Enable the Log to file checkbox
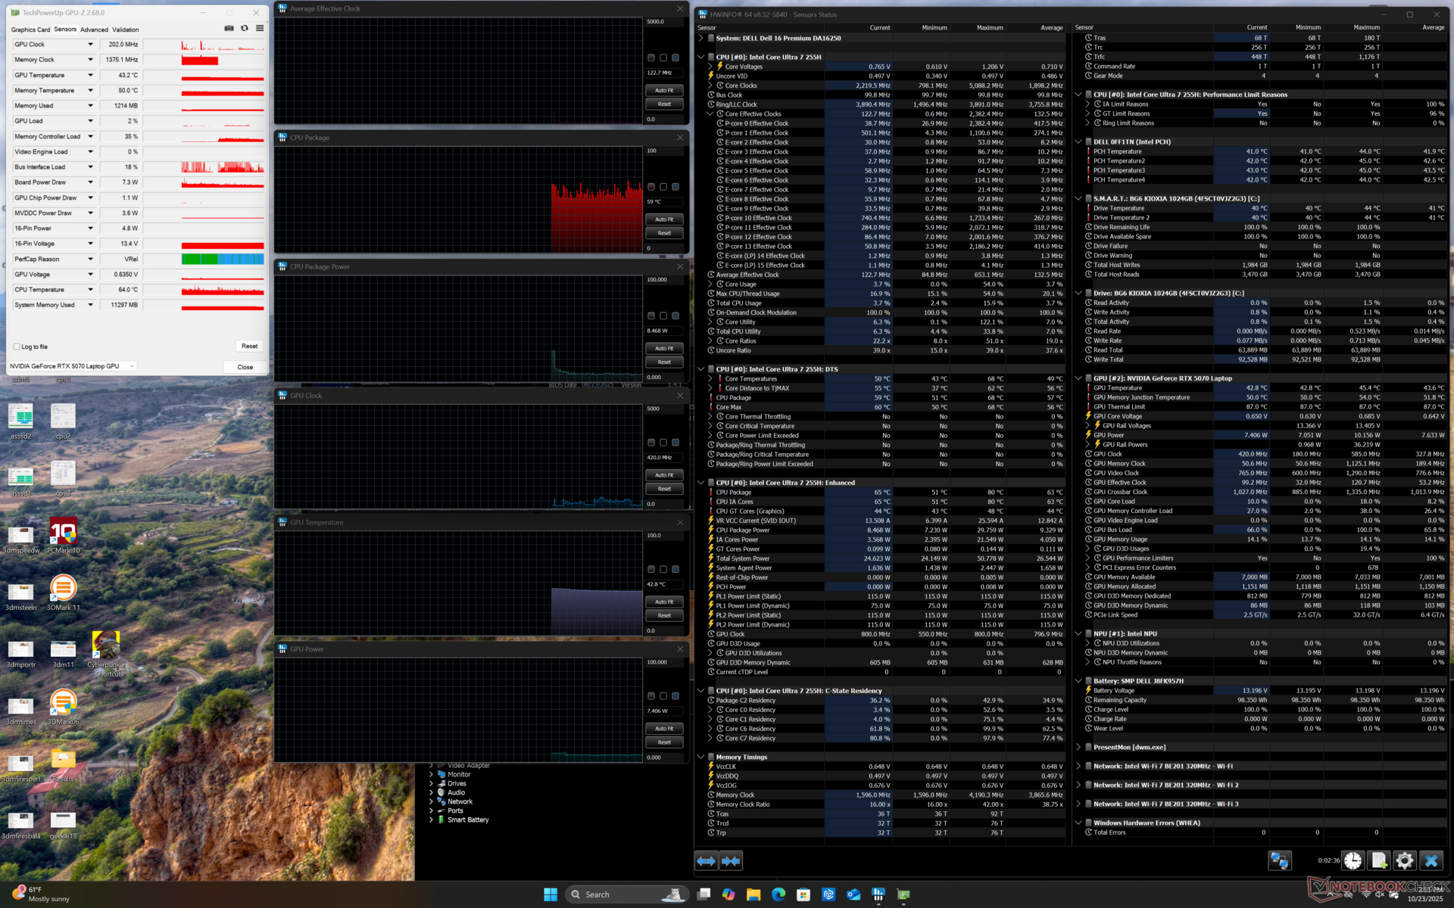Screen dimensions: 1454x908 pyautogui.click(x=17, y=347)
